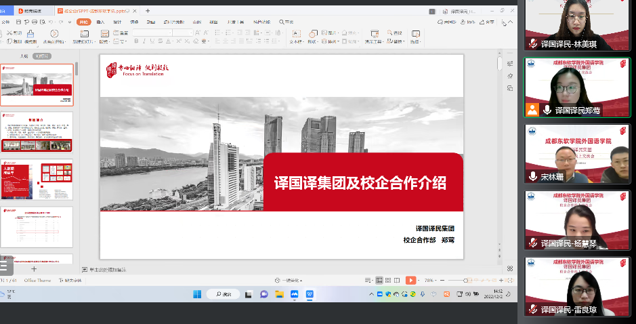
Task: Toggle underline formatting
Action: [152, 41]
